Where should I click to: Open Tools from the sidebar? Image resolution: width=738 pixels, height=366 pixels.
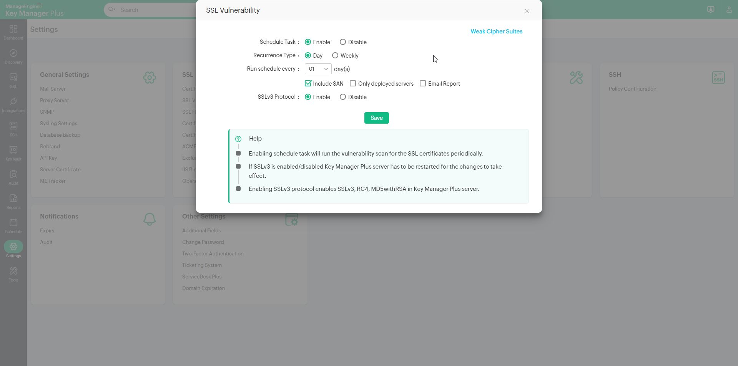tap(13, 274)
